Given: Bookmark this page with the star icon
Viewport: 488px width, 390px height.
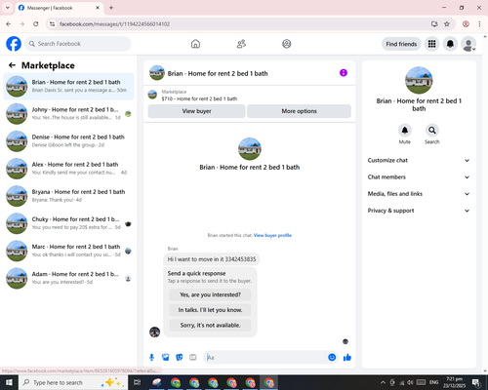Looking at the screenshot, I should point(447,24).
